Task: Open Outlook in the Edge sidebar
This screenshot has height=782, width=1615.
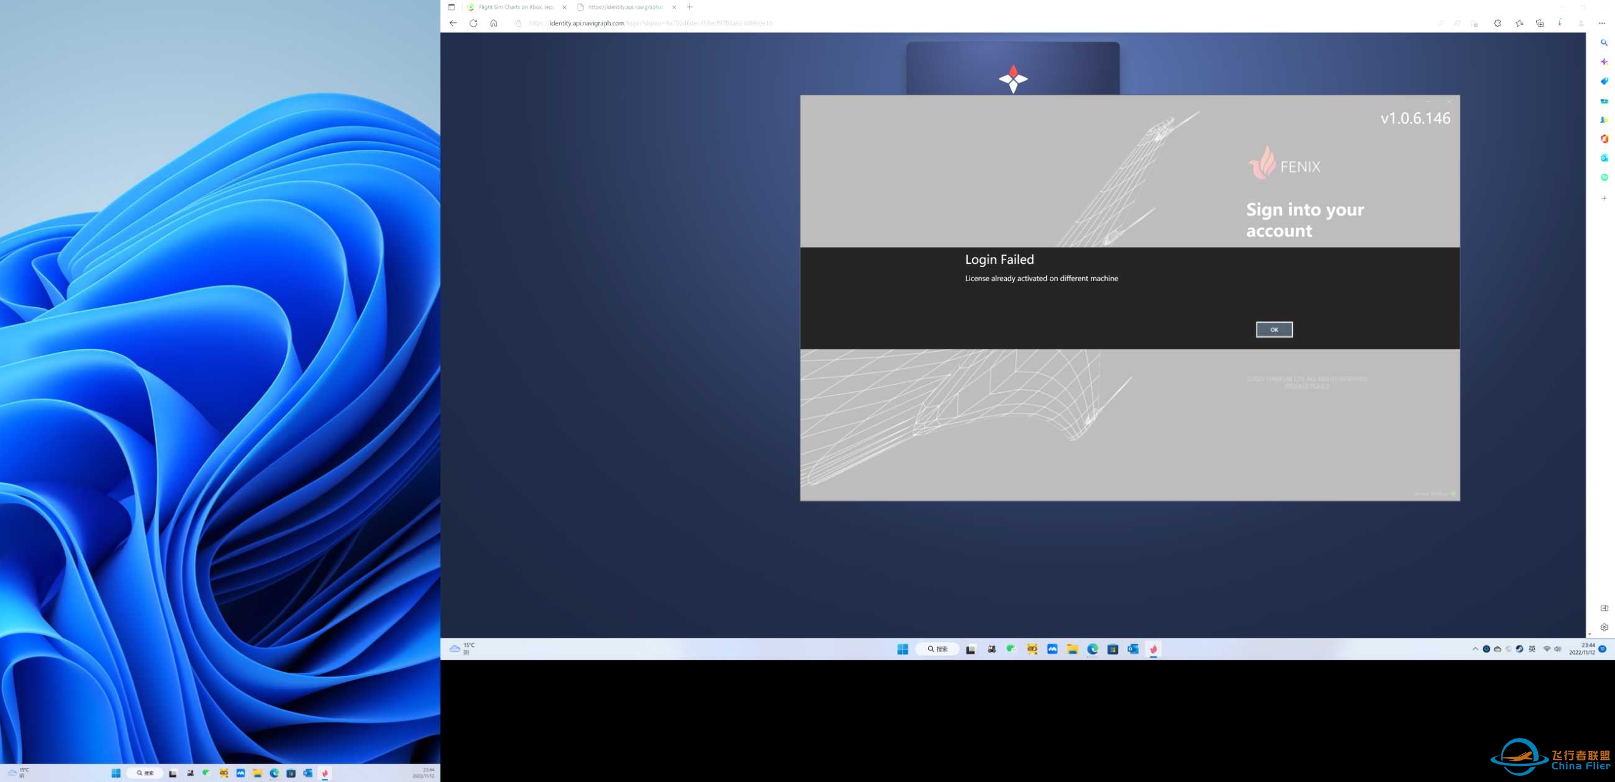Action: tap(1604, 158)
